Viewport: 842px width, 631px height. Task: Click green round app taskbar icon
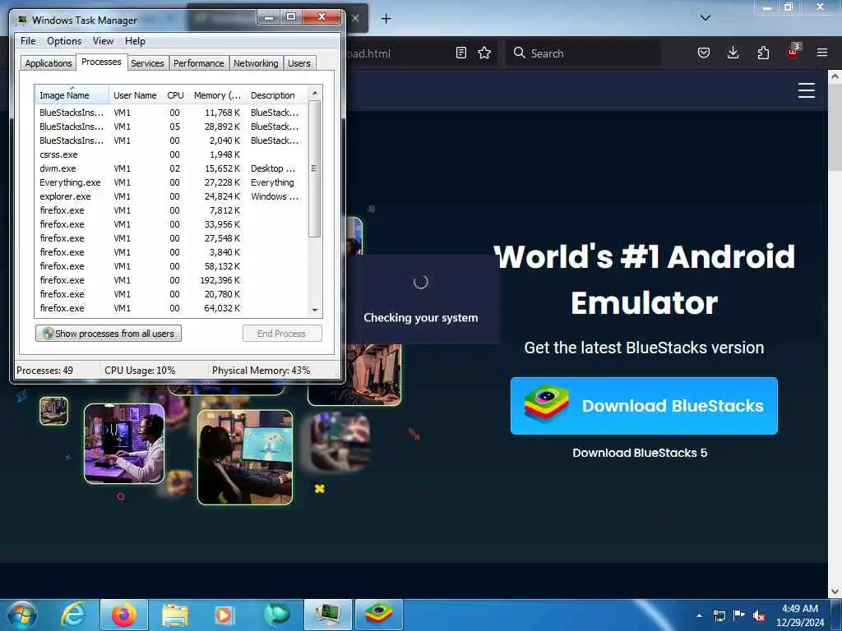[277, 615]
